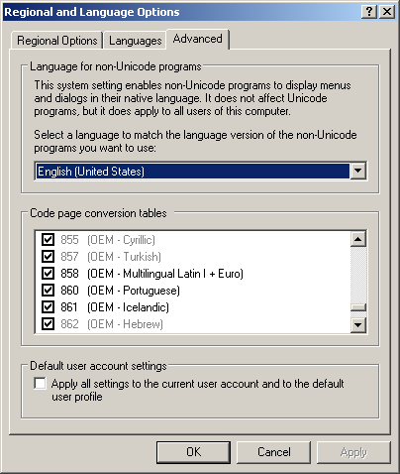This screenshot has height=474, width=400.
Task: Click the Help question mark title bar icon
Action: [369, 12]
